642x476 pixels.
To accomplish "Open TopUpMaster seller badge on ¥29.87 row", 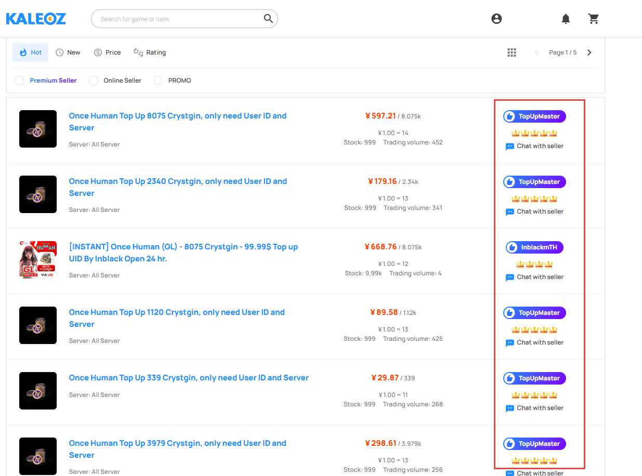I will (534, 378).
